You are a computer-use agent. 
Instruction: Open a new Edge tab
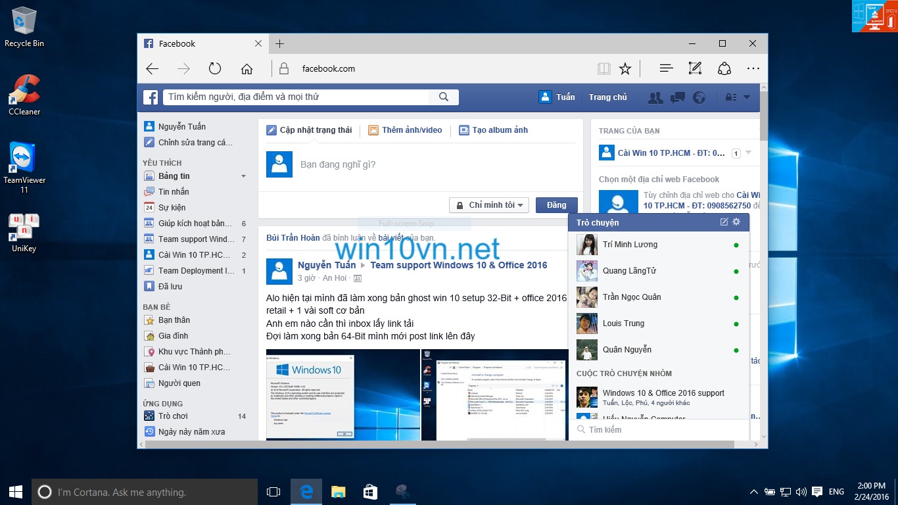pyautogui.click(x=279, y=43)
